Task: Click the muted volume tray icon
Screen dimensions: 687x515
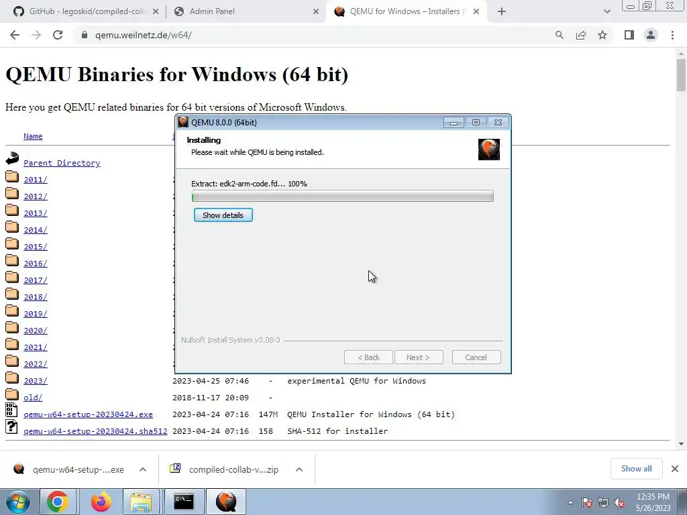Action: tap(619, 503)
